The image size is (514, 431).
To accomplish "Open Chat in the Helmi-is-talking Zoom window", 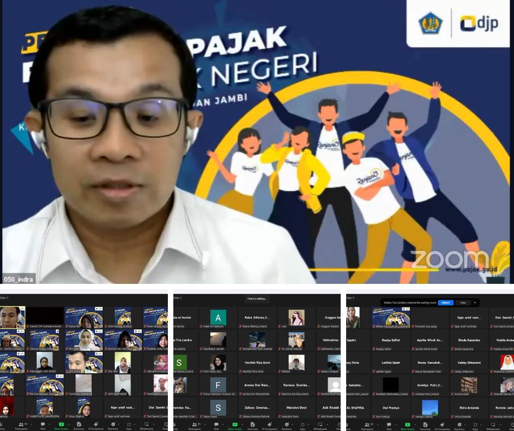I will 216,424.
